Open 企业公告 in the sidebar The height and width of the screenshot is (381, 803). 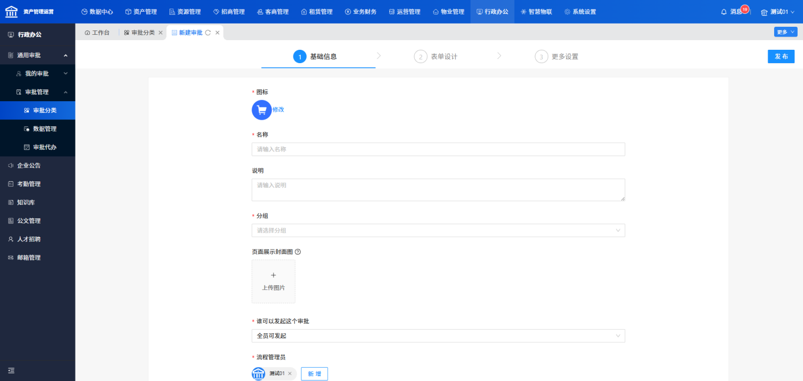tap(37, 165)
